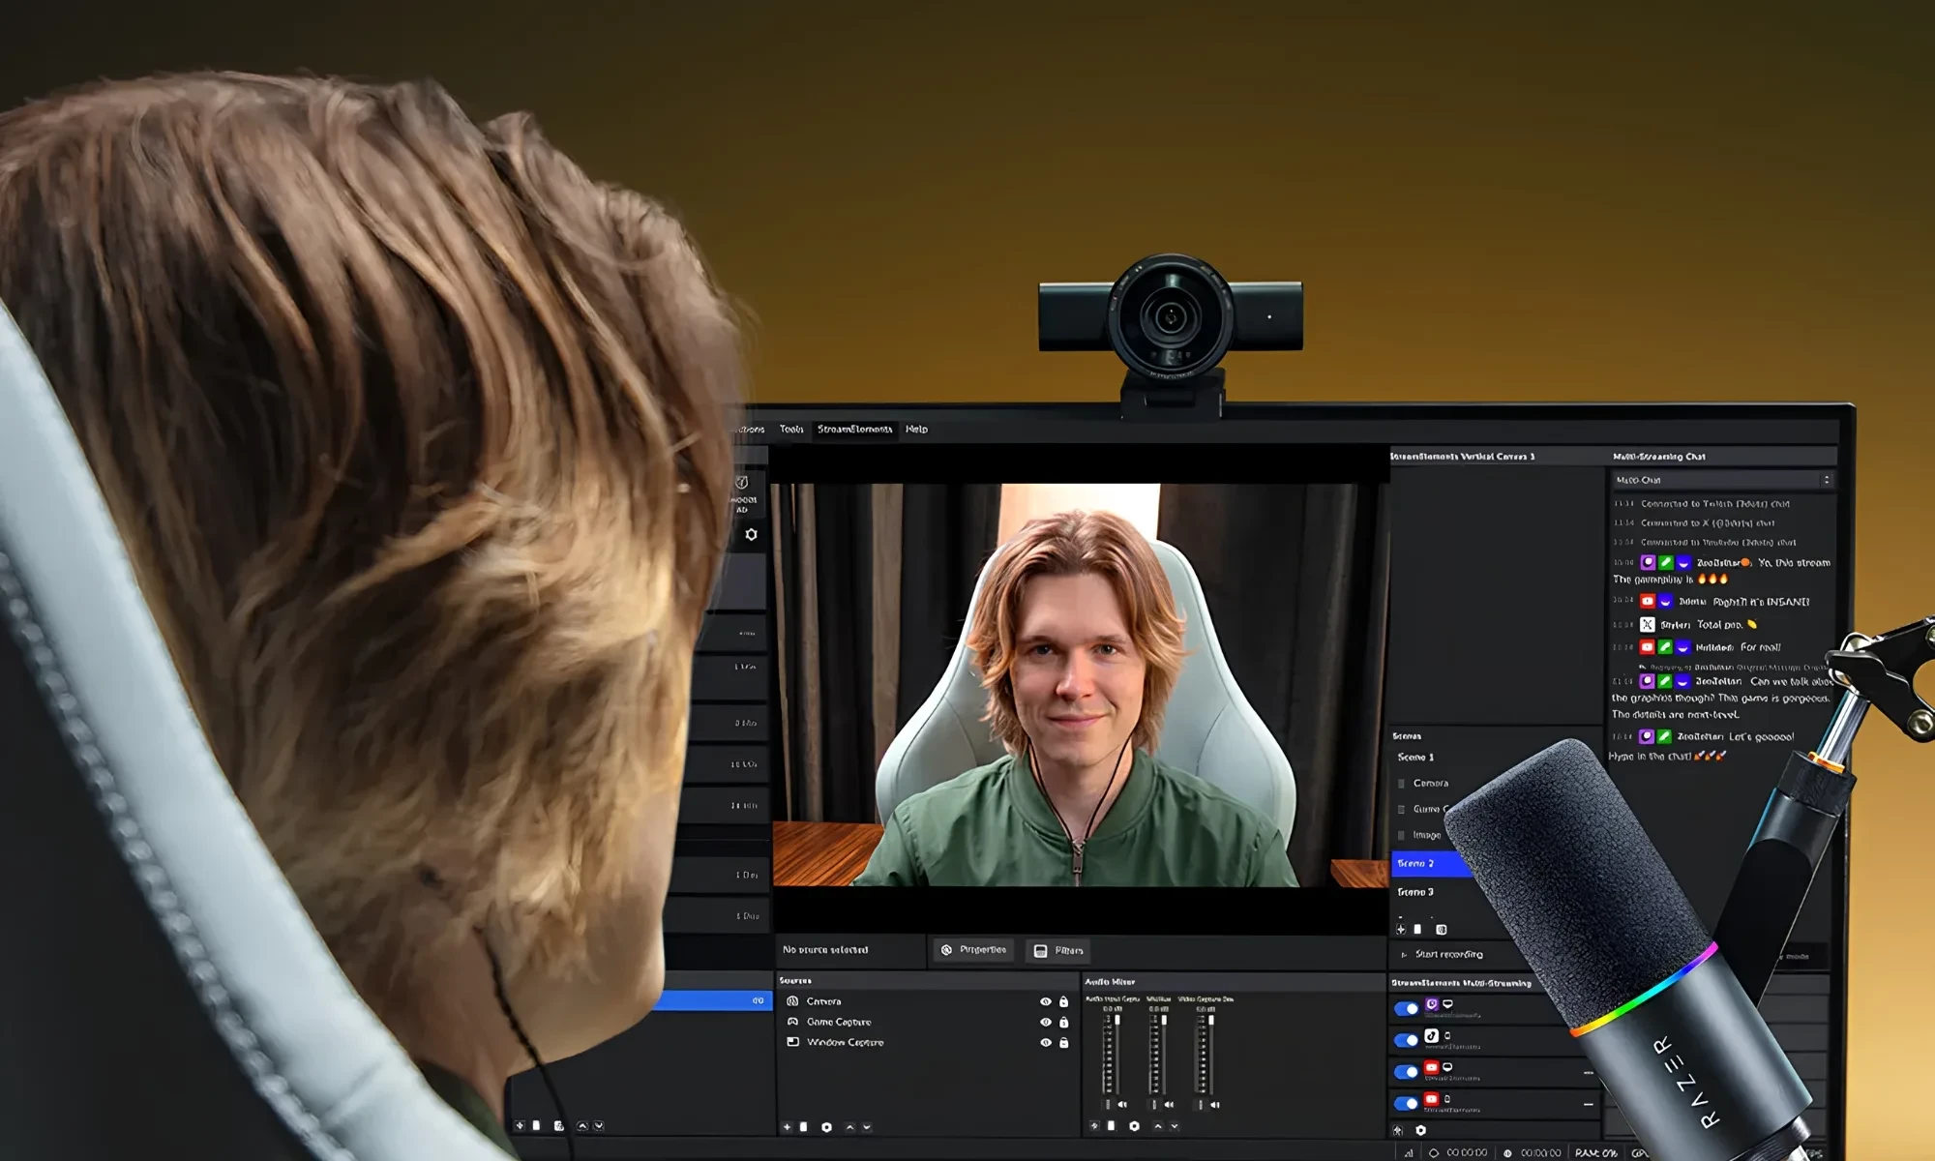
Task: Remove selected source with trash icon
Action: click(x=803, y=1127)
